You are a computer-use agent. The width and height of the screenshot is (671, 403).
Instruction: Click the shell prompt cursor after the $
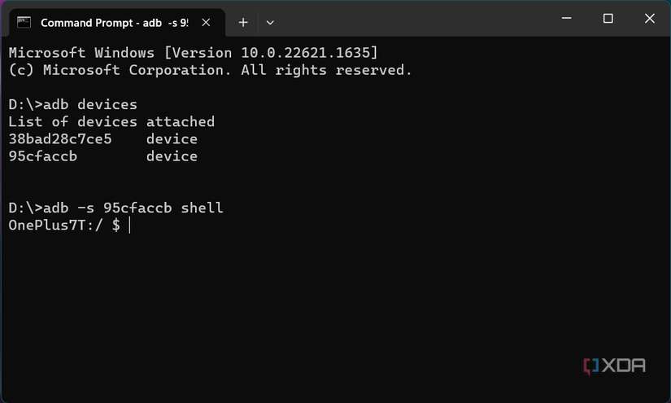tap(129, 226)
